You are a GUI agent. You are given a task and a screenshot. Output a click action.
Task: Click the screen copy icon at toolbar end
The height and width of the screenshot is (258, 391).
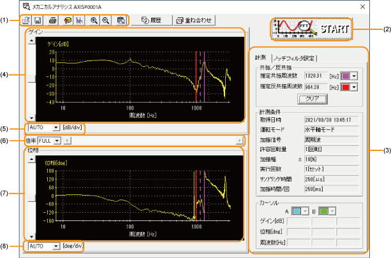coord(120,20)
